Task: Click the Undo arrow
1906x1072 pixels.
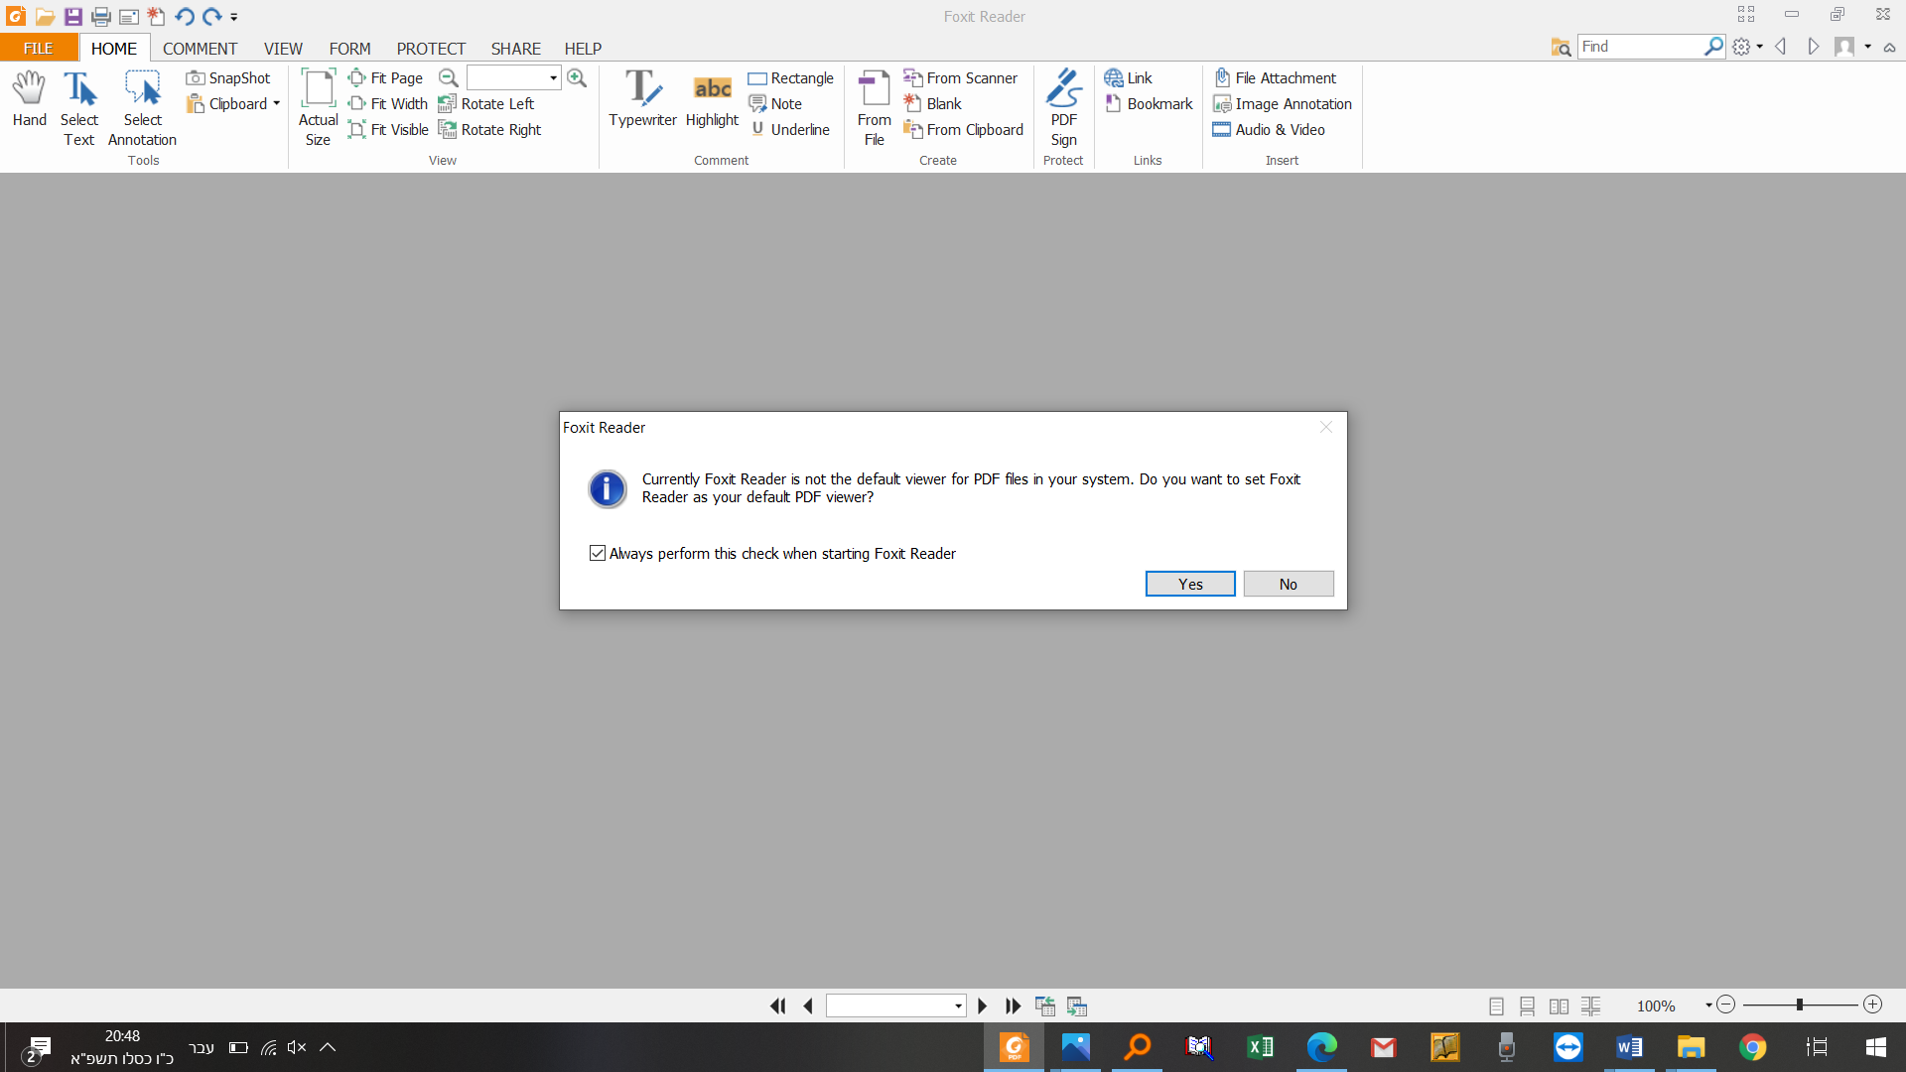Action: 184,16
